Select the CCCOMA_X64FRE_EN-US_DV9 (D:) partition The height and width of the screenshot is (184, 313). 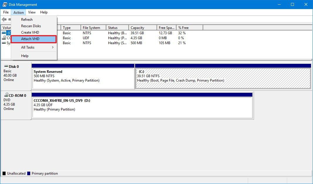click(x=142, y=105)
